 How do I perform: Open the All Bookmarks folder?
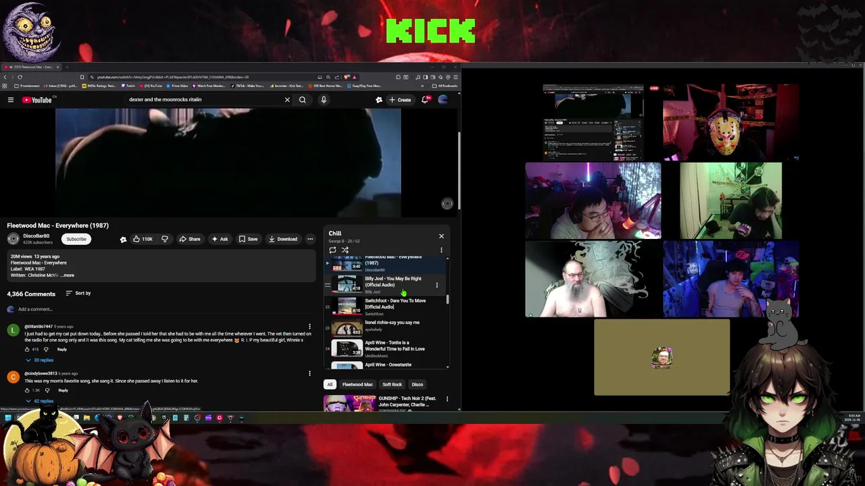click(x=445, y=86)
